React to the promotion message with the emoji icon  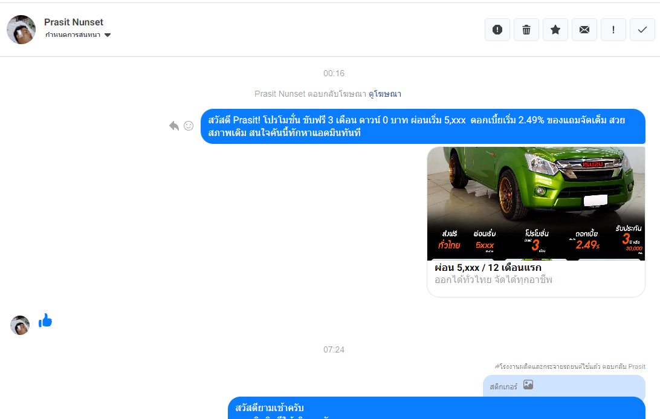tap(189, 126)
